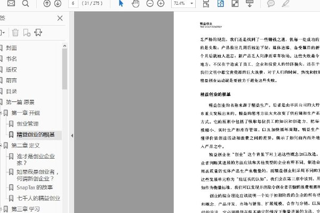The image size is (320, 213).
Task: Select the highlighter pen tool
Action: click(285, 4)
